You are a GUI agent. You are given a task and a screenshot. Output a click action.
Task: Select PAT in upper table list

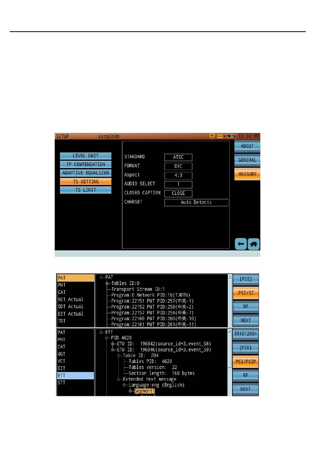point(76,278)
